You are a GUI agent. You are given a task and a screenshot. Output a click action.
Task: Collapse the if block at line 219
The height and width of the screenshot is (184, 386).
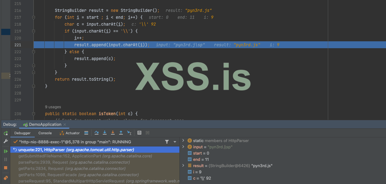click(x=33, y=31)
